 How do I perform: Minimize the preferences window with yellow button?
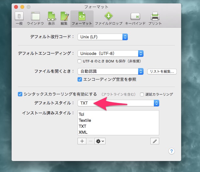click(22, 7)
